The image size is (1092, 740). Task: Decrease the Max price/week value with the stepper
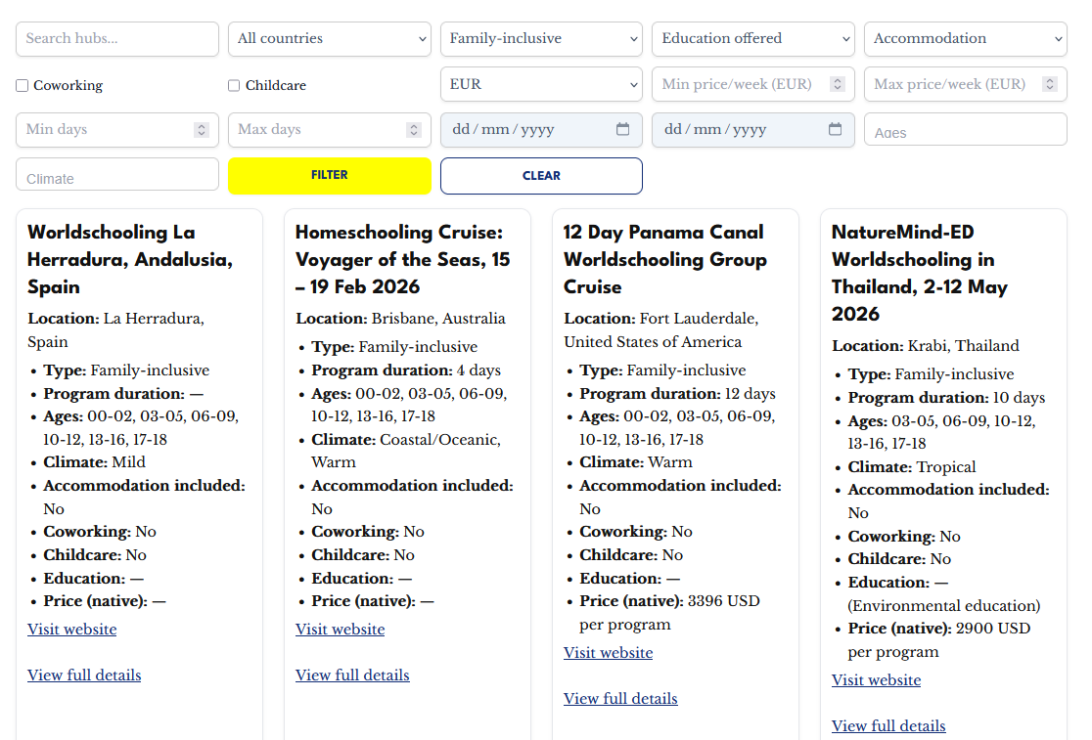[x=1050, y=88]
